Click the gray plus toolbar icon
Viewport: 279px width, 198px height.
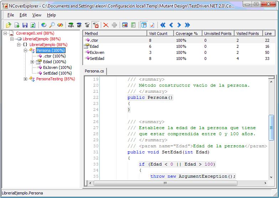click(x=114, y=25)
